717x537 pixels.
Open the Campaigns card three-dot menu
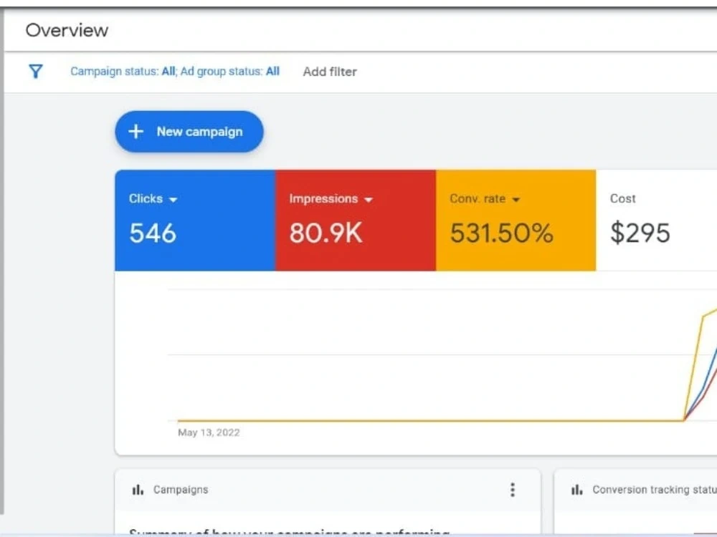513,490
